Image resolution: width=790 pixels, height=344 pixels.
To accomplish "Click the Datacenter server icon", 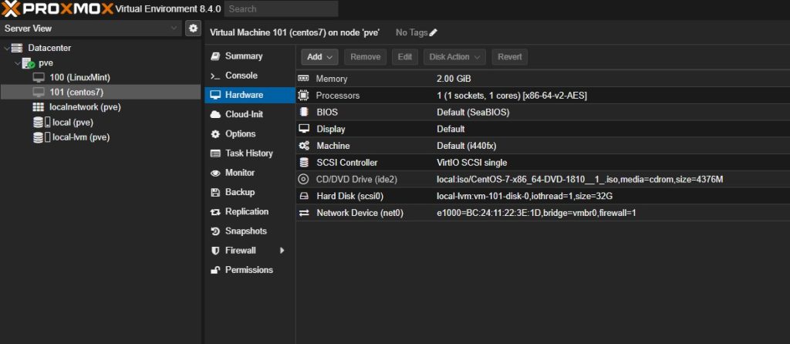I will coord(17,48).
